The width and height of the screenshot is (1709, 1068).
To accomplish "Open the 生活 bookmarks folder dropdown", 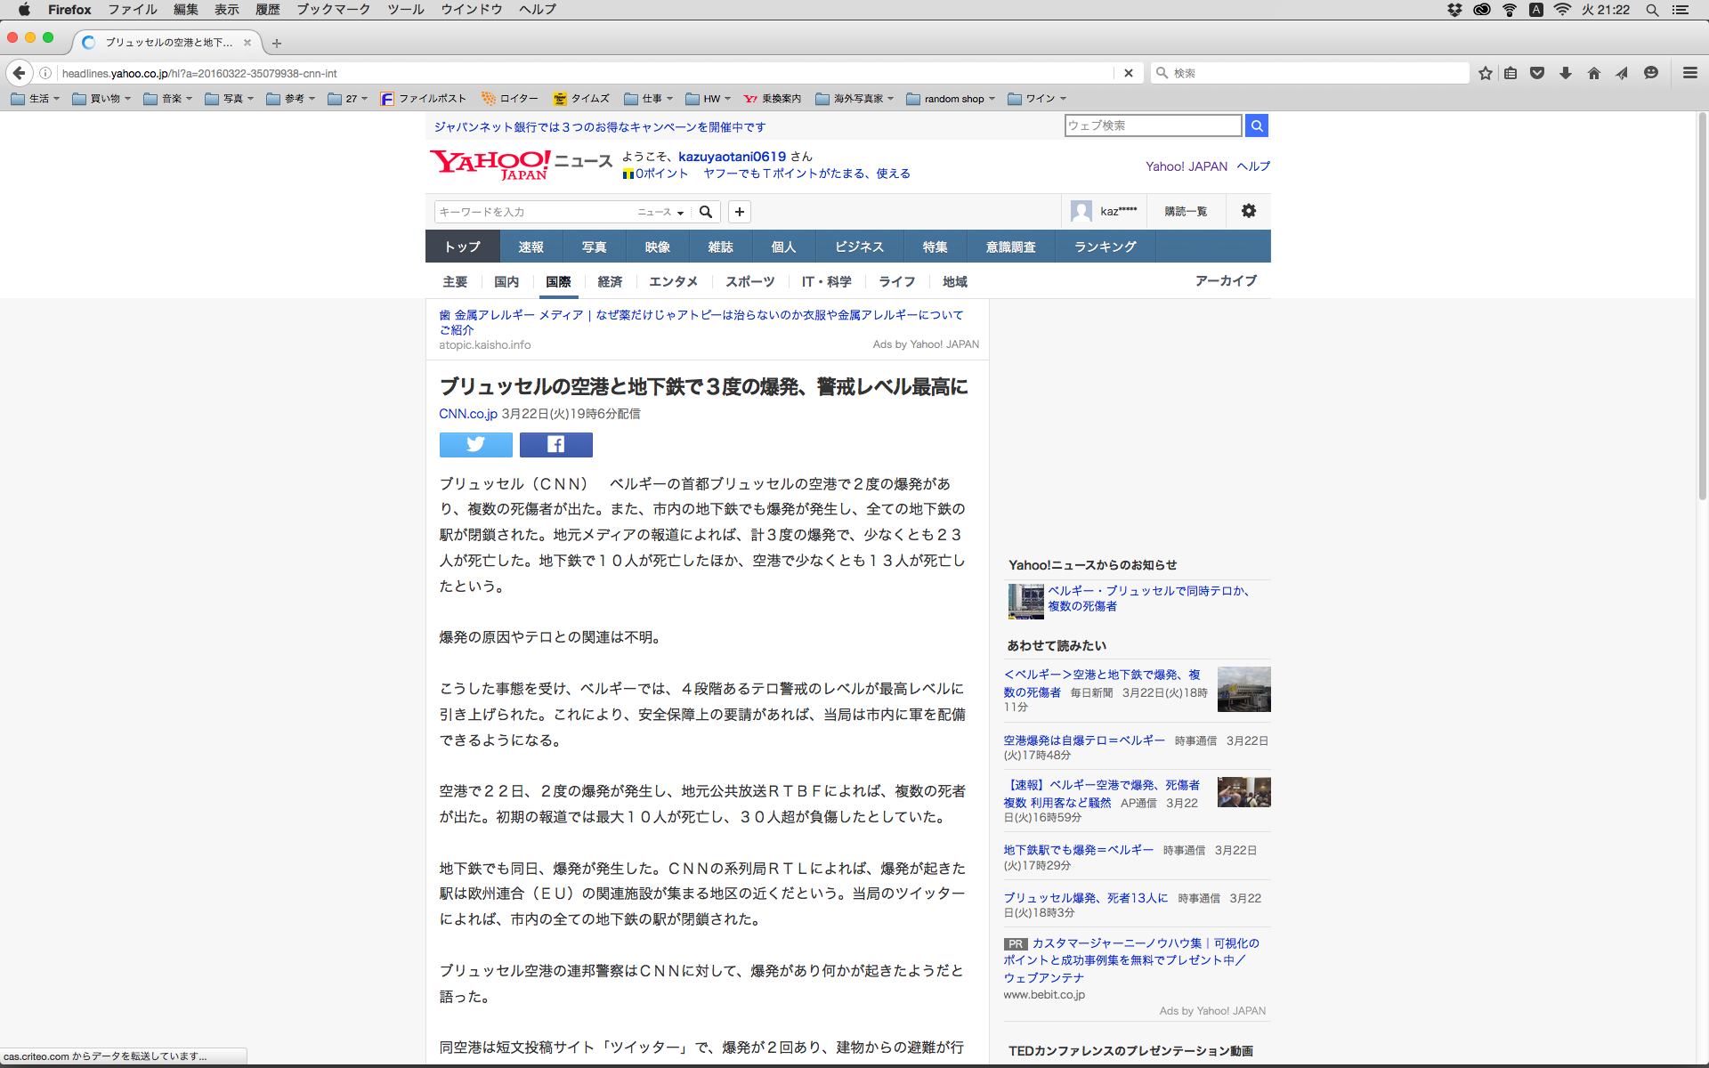I will click(36, 99).
